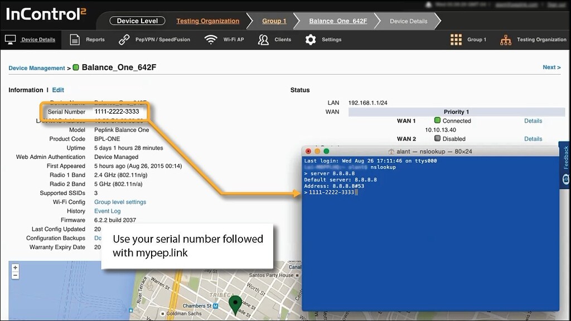Click Testing Organization hierarchy icon
The height and width of the screenshot is (321, 571).
click(x=506, y=40)
